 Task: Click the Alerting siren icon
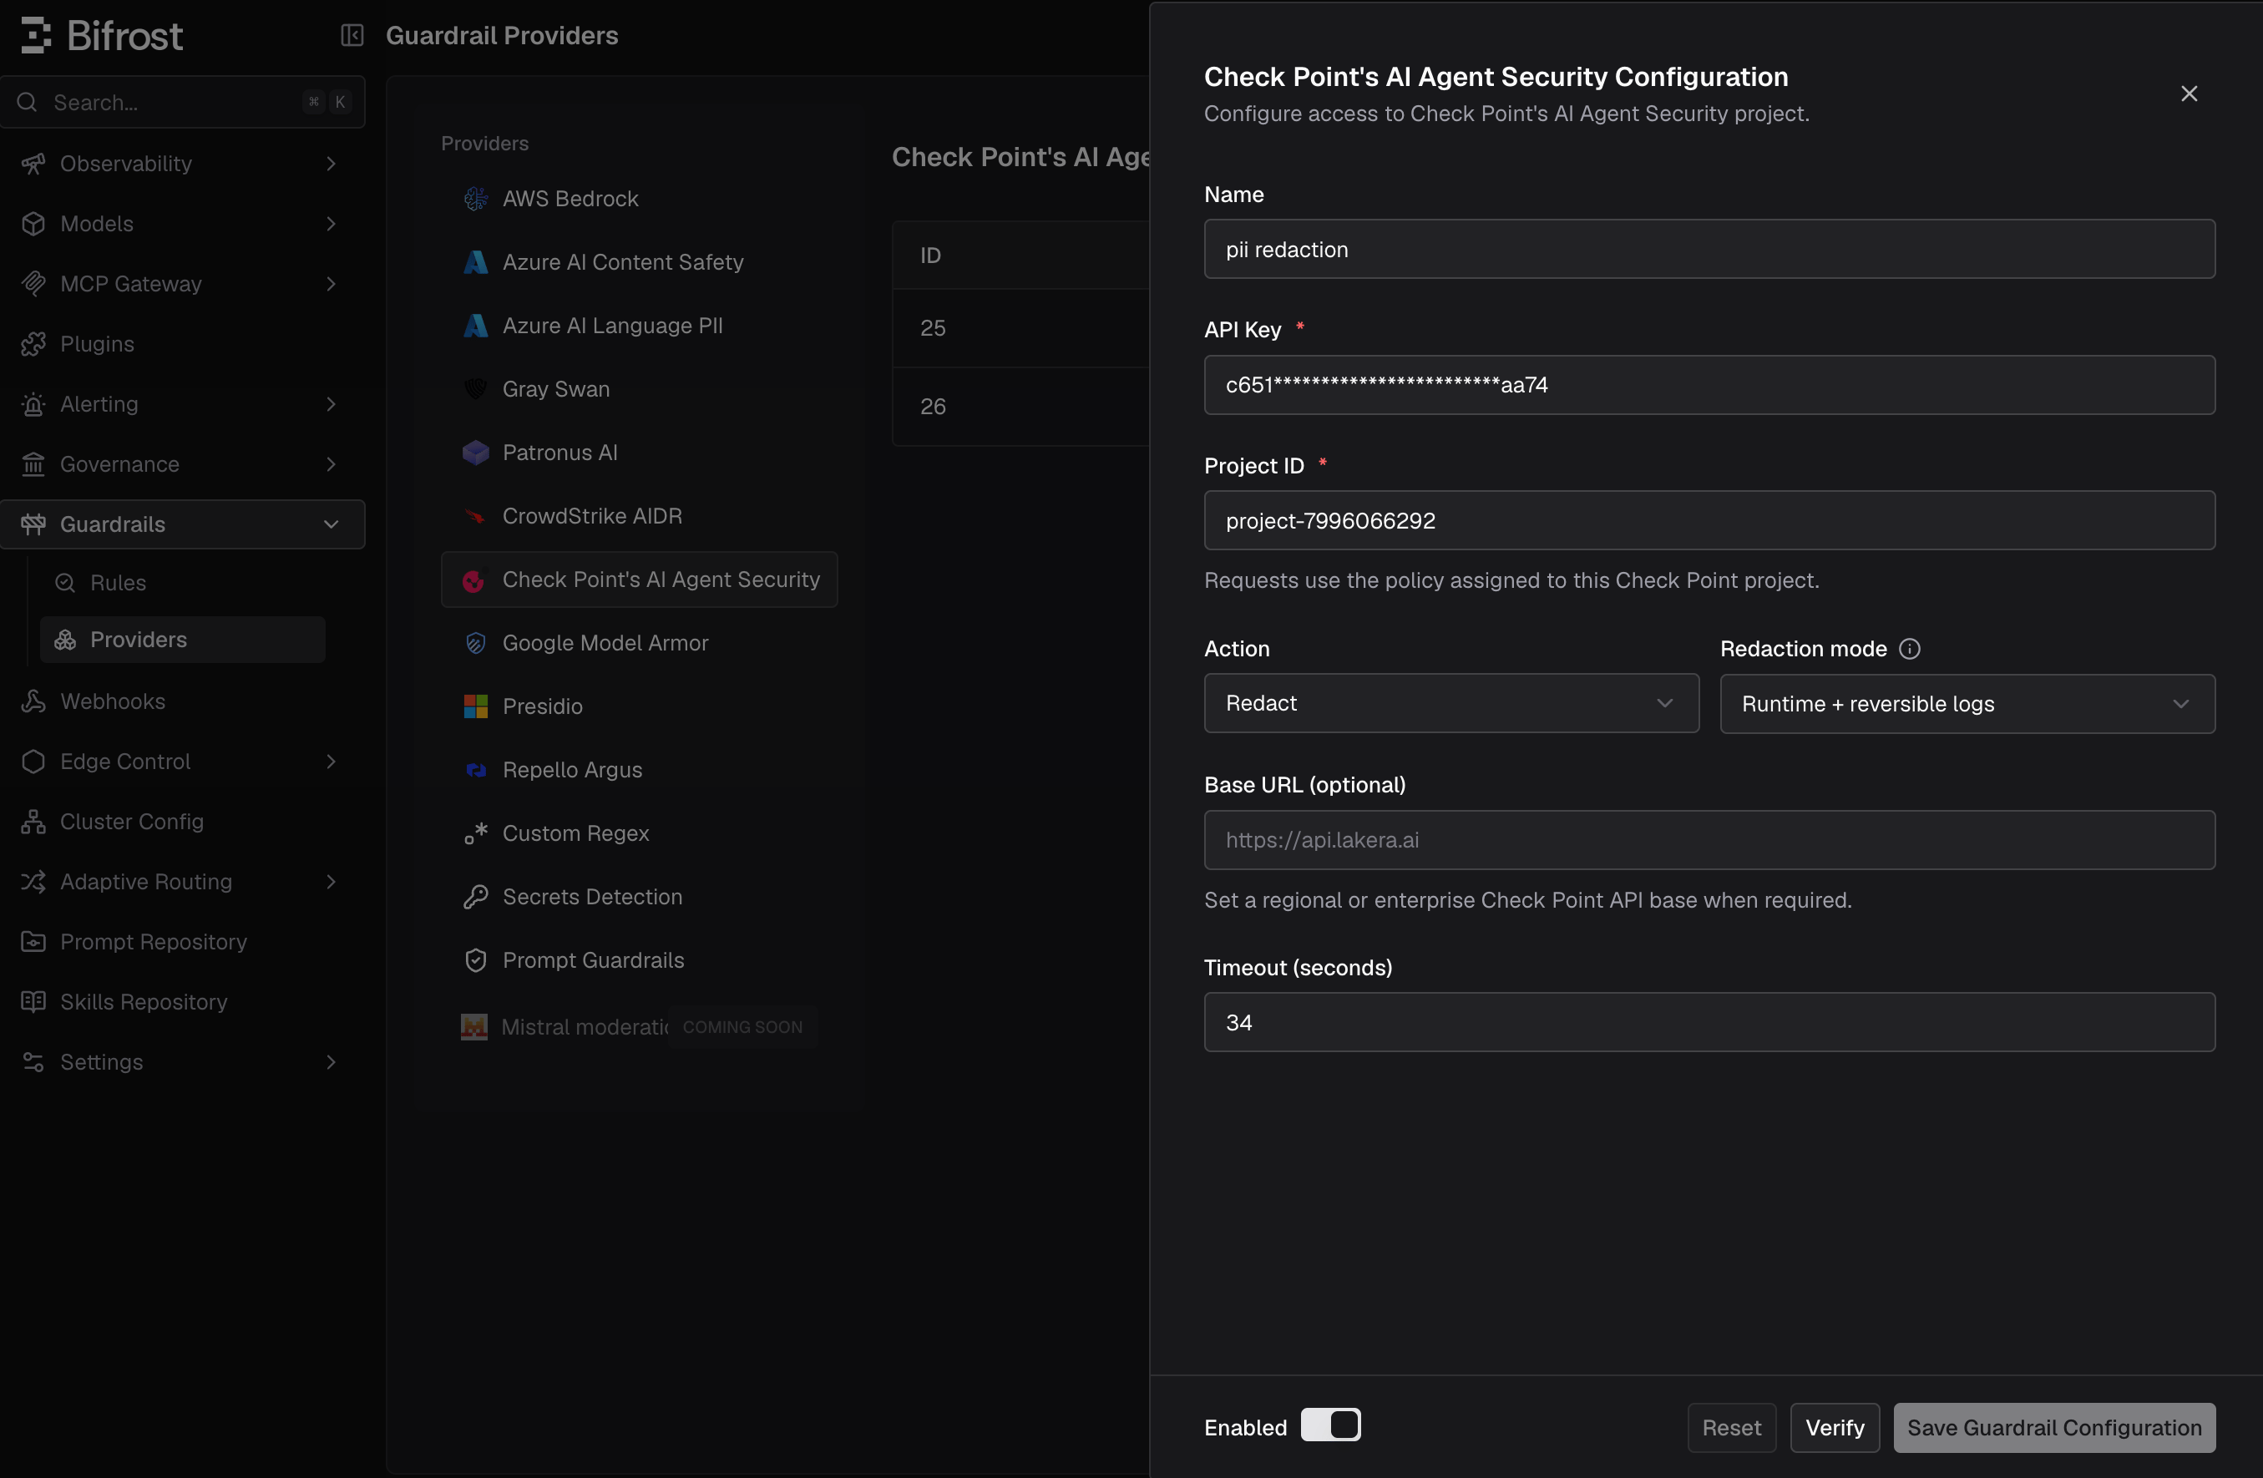click(x=33, y=404)
